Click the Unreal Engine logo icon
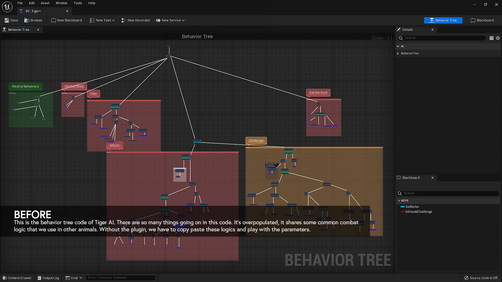Viewport: 502px width, 282px height. pyautogui.click(x=7, y=7)
